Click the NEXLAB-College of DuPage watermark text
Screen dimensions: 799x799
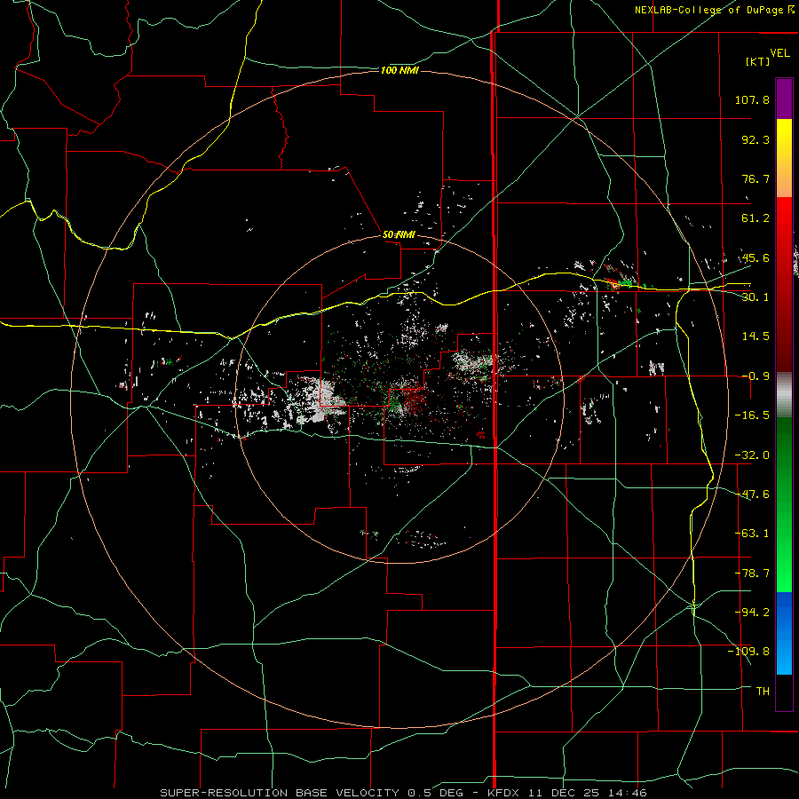pos(708,10)
